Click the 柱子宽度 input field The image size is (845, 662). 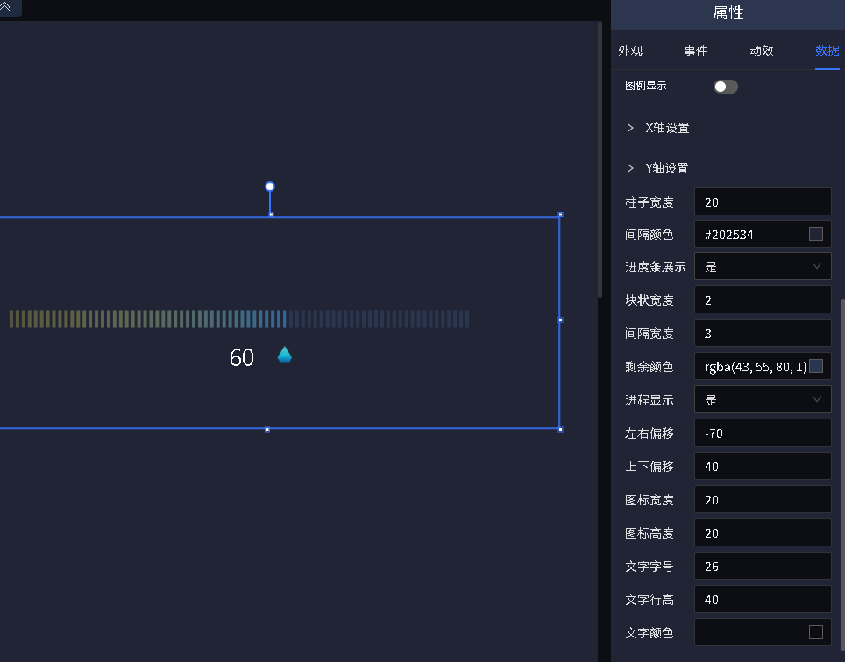pos(763,201)
